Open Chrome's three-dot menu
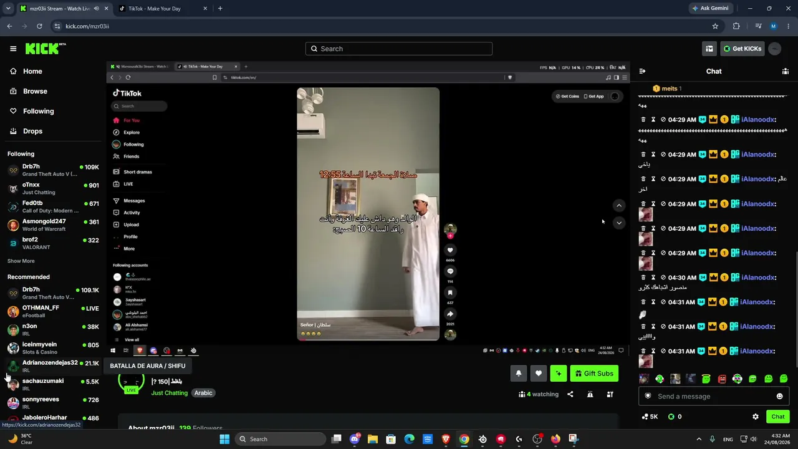Image resolution: width=798 pixels, height=449 pixels. coord(789,26)
